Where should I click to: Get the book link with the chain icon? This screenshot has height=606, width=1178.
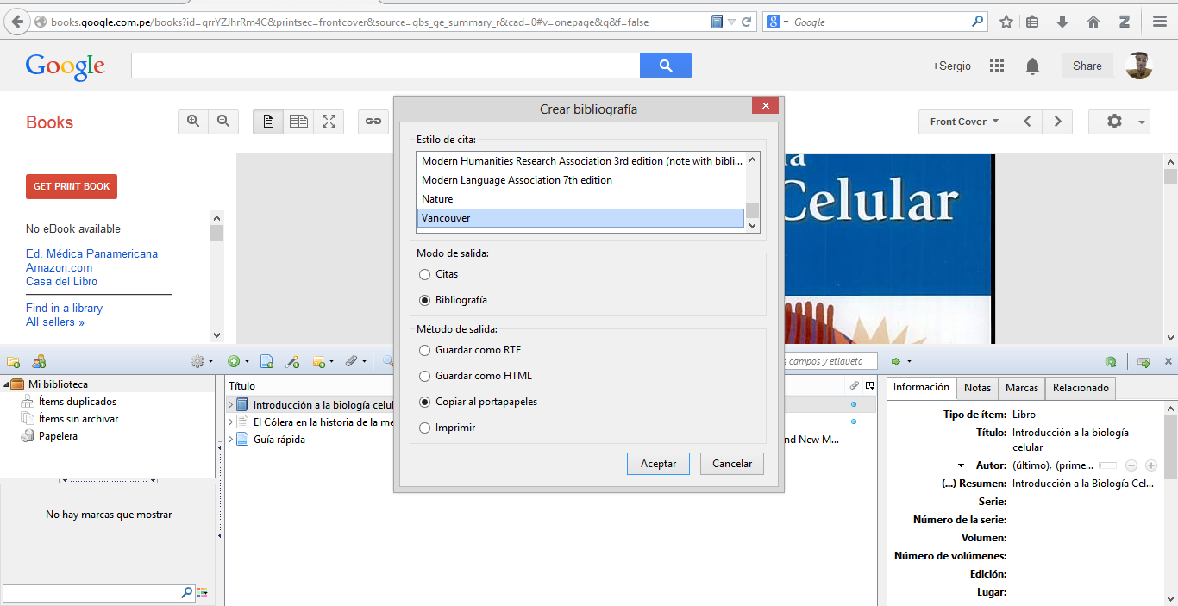(x=373, y=122)
